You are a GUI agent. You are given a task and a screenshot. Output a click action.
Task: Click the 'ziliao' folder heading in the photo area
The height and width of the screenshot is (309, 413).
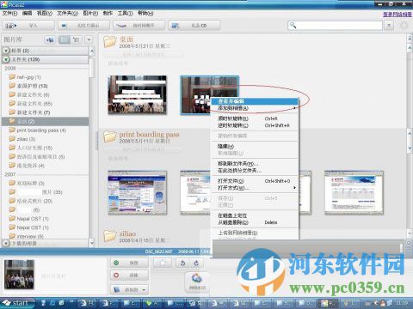(127, 233)
